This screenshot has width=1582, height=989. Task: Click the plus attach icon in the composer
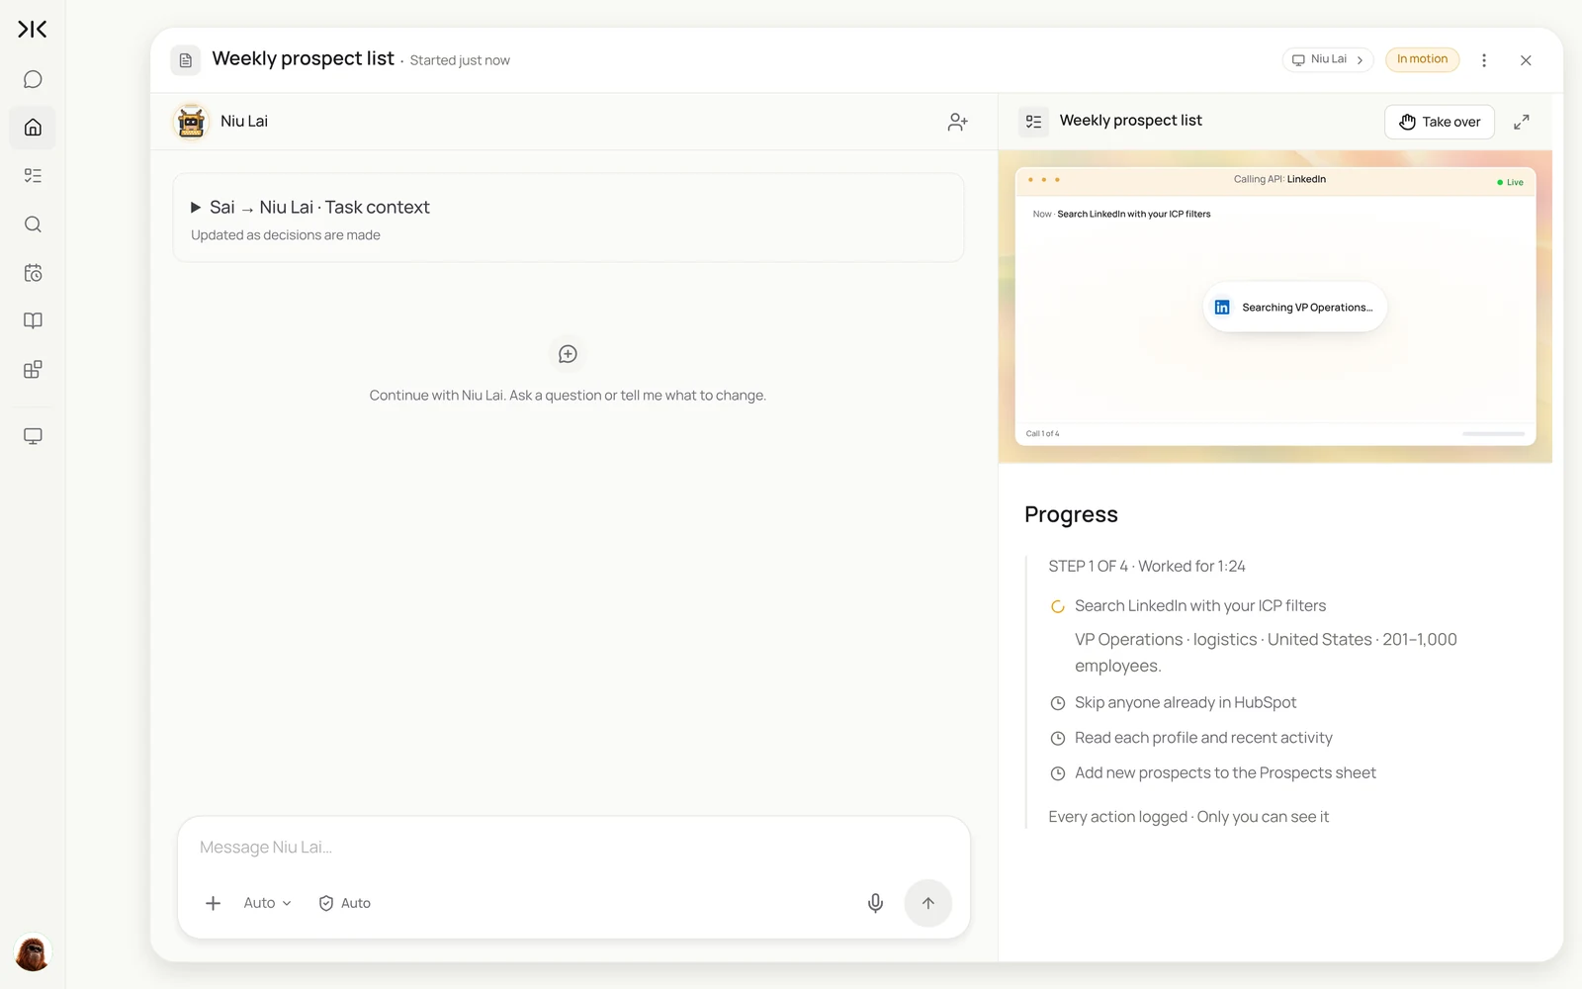point(213,903)
